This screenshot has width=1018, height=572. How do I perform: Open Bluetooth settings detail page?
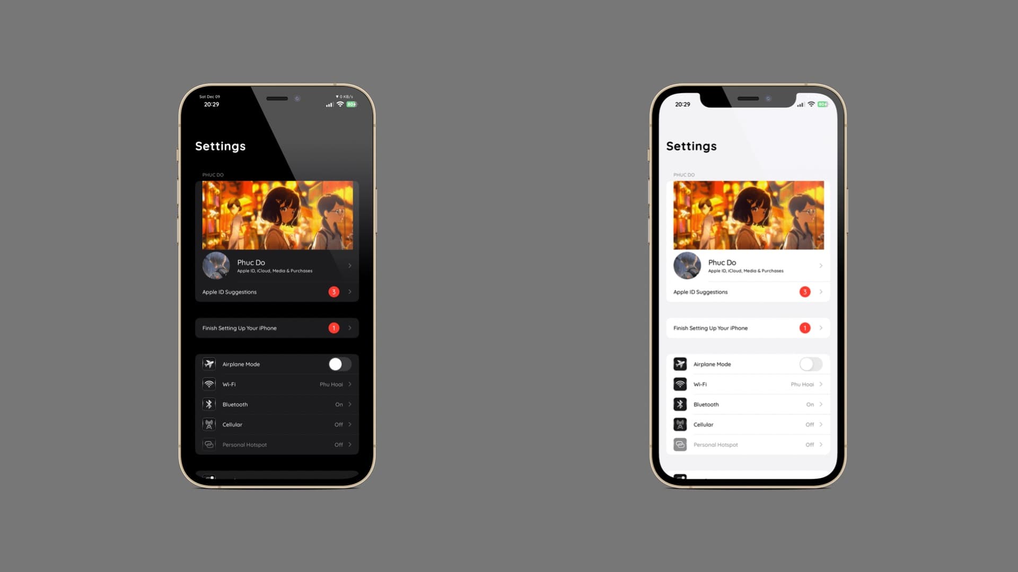(x=277, y=404)
